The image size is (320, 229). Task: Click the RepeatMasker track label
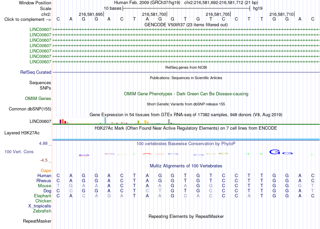click(37, 221)
